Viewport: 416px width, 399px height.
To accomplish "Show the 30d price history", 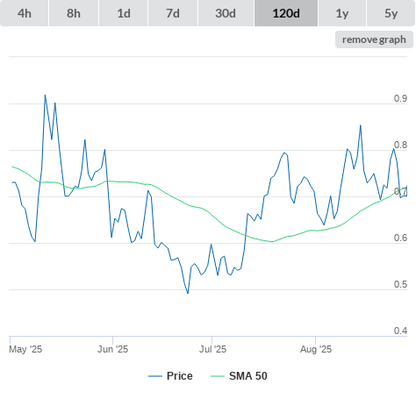I will (x=226, y=13).
